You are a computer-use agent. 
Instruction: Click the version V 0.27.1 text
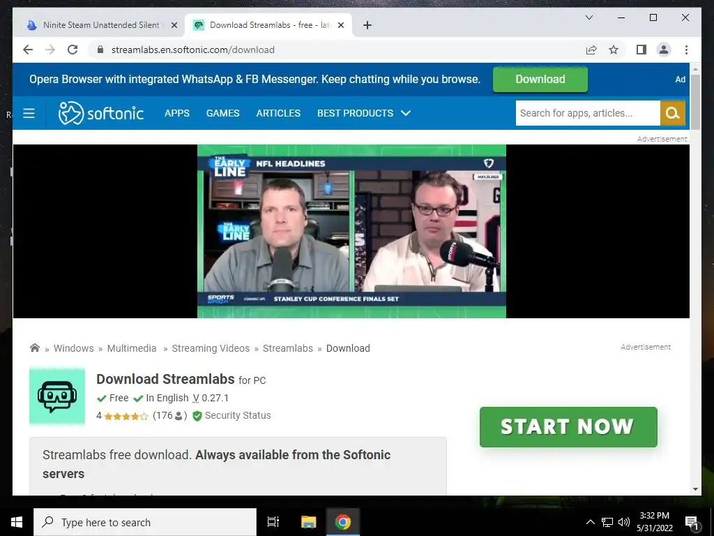click(211, 398)
